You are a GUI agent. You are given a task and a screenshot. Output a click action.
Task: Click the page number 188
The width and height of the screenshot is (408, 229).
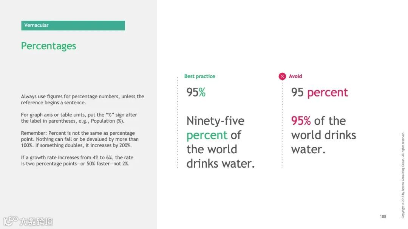(383, 217)
